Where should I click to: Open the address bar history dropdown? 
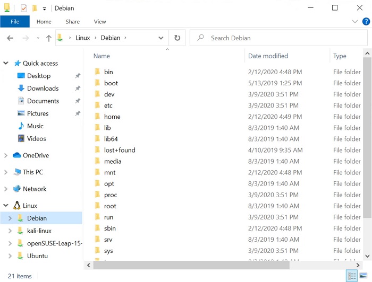pyautogui.click(x=161, y=38)
